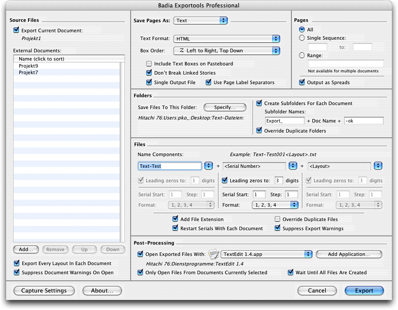Screen dimensions: 398x310
Task: Open dropdown arrow beside Layout component
Action: pyautogui.click(x=378, y=166)
